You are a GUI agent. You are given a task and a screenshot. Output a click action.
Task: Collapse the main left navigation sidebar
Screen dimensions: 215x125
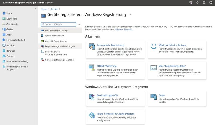pos(35,8)
